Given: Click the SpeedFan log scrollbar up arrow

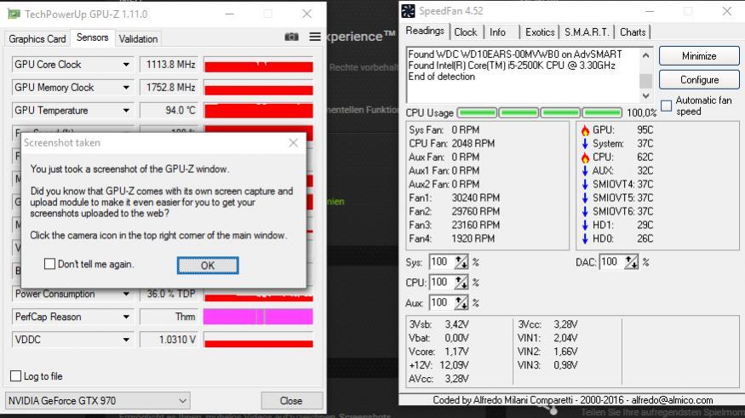Looking at the screenshot, I should [645, 55].
